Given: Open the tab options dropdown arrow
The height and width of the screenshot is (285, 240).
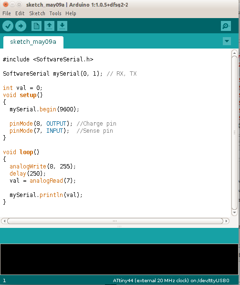Looking at the screenshot, I should tap(227, 41).
